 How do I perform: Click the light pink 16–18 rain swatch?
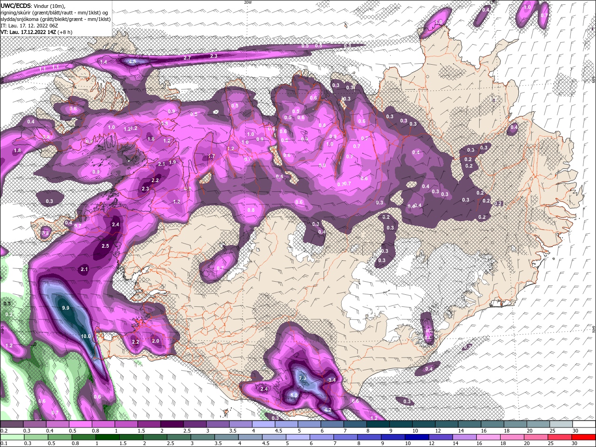coord(488,437)
